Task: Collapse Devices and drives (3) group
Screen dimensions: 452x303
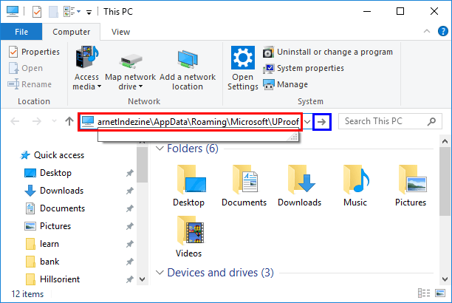Action: (160, 273)
